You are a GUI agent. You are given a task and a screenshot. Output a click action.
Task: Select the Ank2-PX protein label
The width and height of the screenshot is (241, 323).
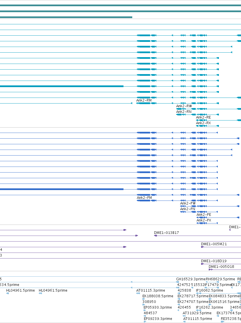204,220
